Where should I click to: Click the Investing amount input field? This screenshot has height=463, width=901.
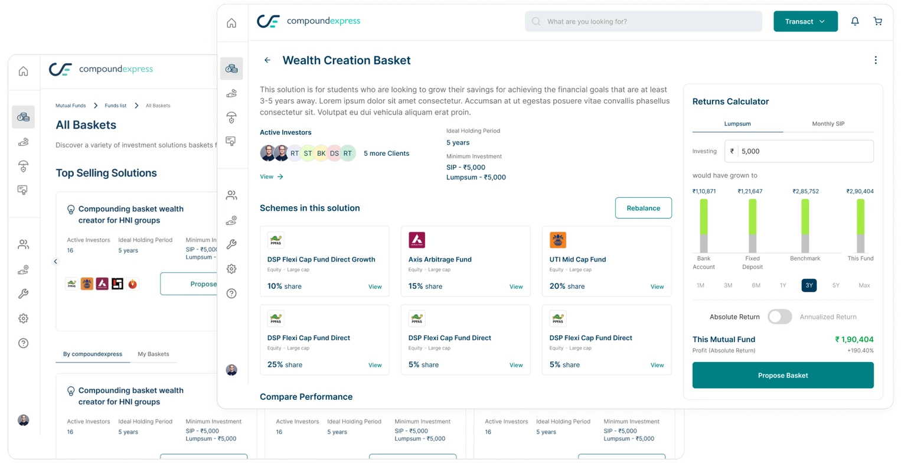(799, 151)
